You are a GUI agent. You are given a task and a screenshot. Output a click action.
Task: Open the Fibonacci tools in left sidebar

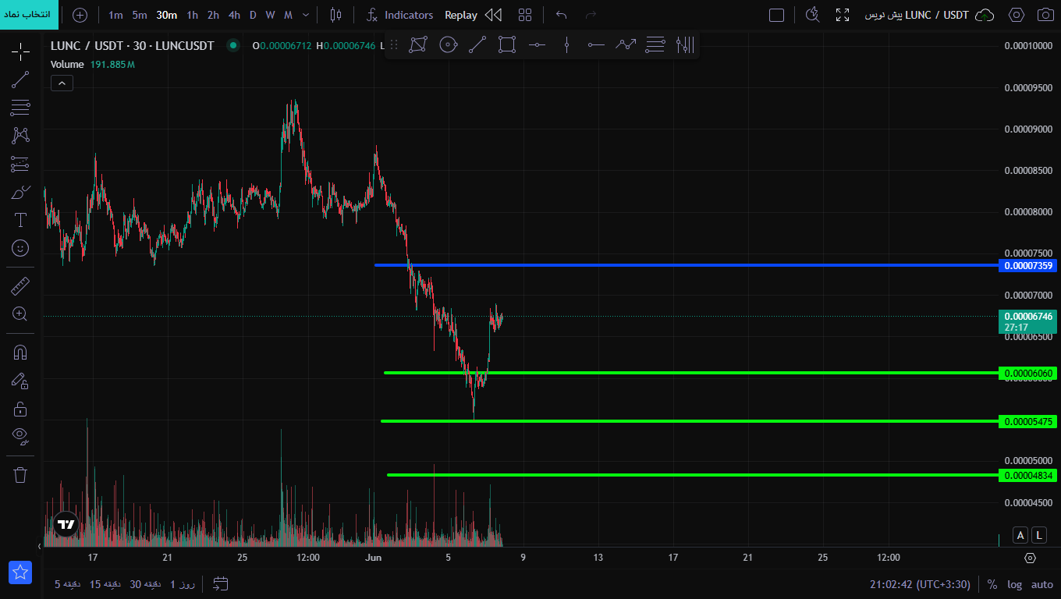point(21,108)
